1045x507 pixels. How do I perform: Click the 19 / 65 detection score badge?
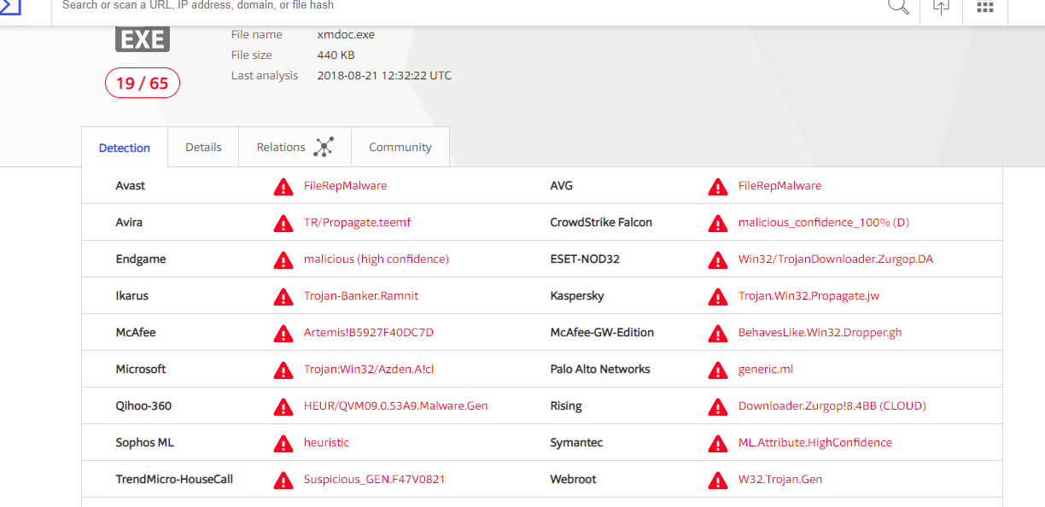coord(143,83)
